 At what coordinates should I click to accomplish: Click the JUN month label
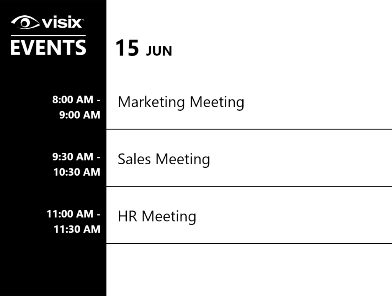click(x=159, y=51)
